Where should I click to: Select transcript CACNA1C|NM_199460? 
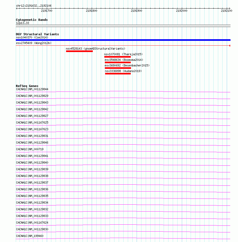pyautogui.click(x=30, y=236)
